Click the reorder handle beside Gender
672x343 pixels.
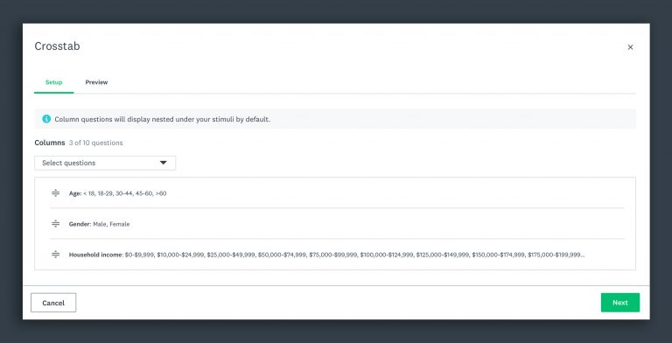point(56,224)
